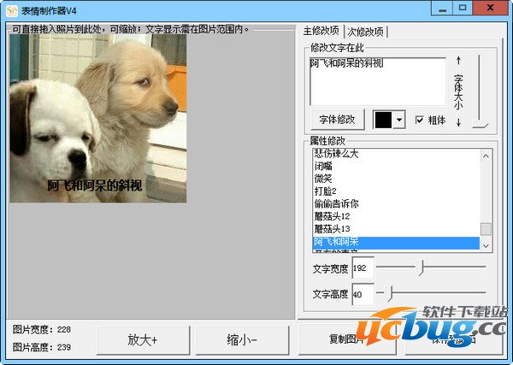This screenshot has height=365, width=513.
Task: Click the 字体修改 button
Action: [x=337, y=120]
